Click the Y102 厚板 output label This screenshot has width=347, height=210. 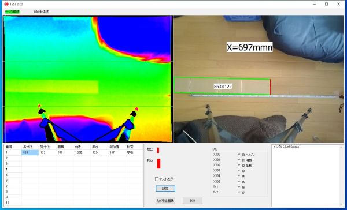[245, 166]
